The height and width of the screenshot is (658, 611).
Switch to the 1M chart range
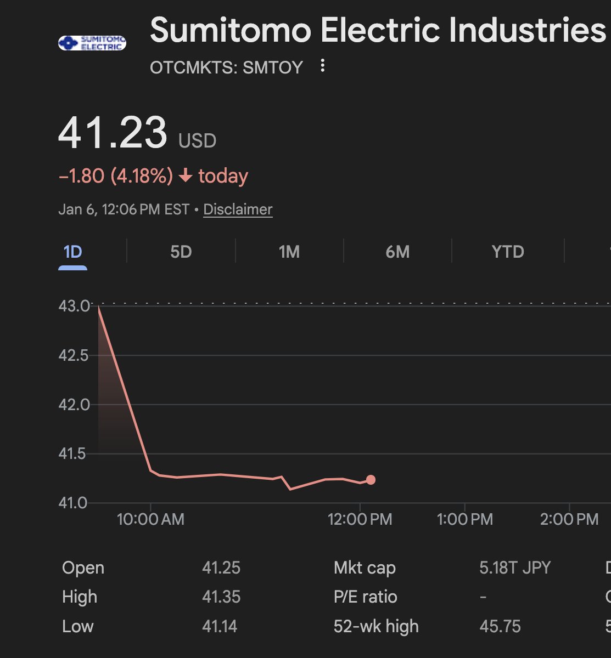click(x=289, y=252)
